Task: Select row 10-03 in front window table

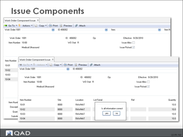Action: pos(98,114)
